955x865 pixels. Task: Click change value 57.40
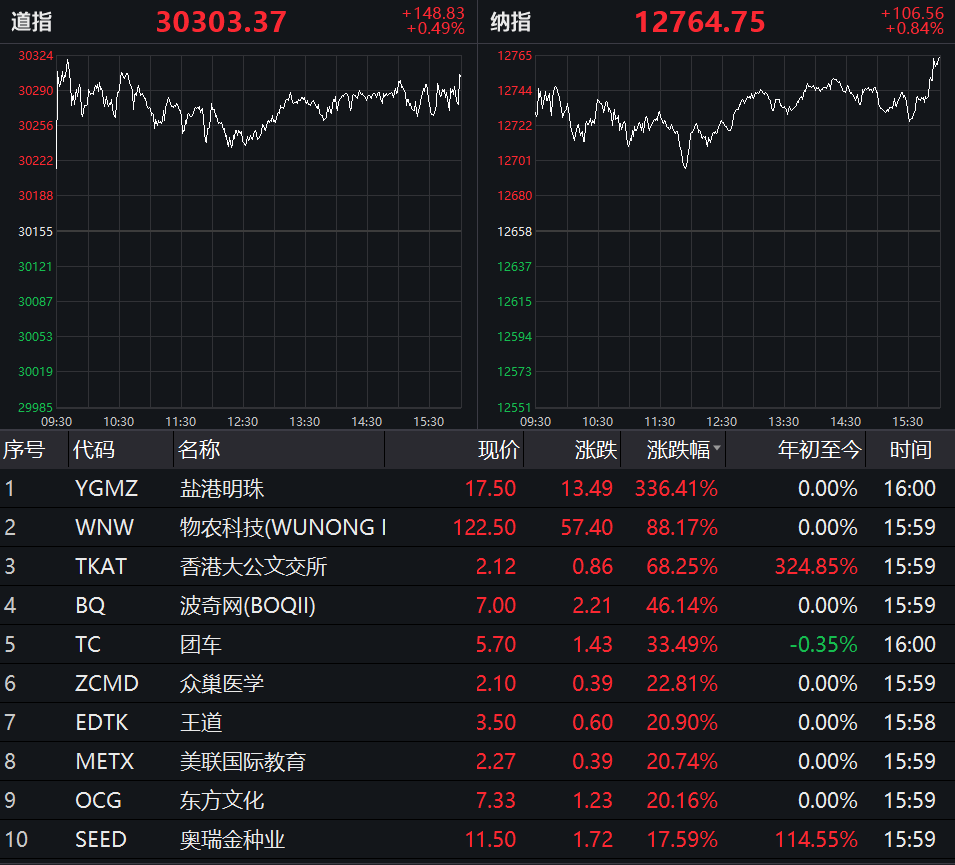587,528
